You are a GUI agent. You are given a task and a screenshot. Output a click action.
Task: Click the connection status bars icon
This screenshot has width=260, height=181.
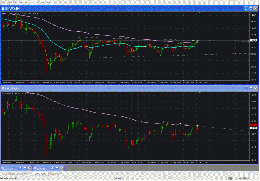230,179
